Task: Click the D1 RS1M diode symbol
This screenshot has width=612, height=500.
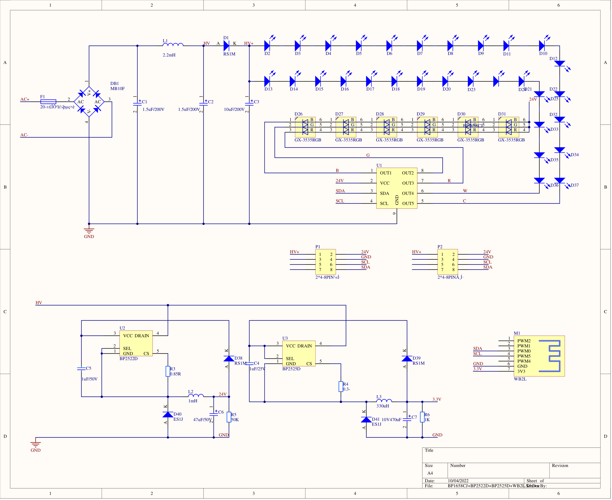Action: [x=226, y=46]
